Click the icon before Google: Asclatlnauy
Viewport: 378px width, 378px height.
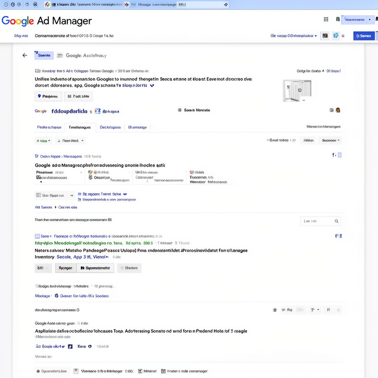(x=60, y=55)
